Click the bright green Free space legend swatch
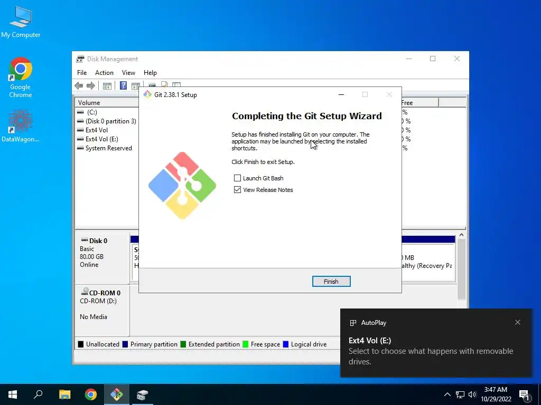This screenshot has width=541, height=405. [246, 344]
